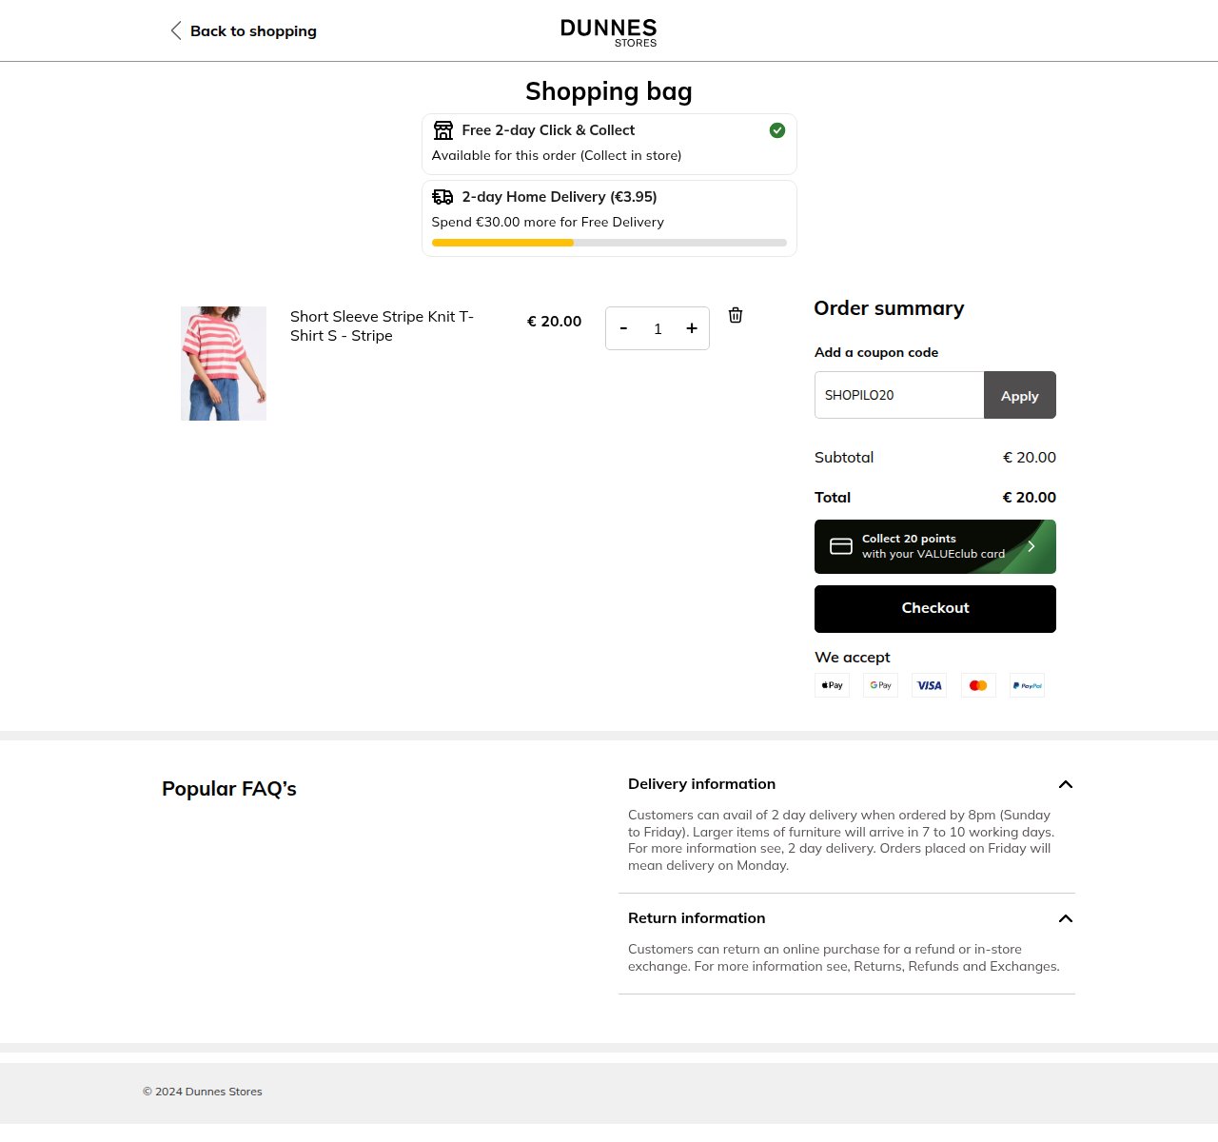Image resolution: width=1218 pixels, height=1142 pixels.
Task: Click the Return information heading
Action: (697, 918)
